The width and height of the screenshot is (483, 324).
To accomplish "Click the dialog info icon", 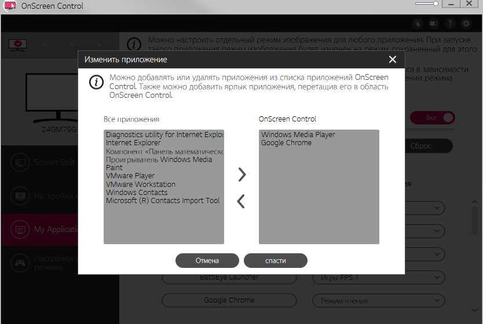I will [x=96, y=82].
